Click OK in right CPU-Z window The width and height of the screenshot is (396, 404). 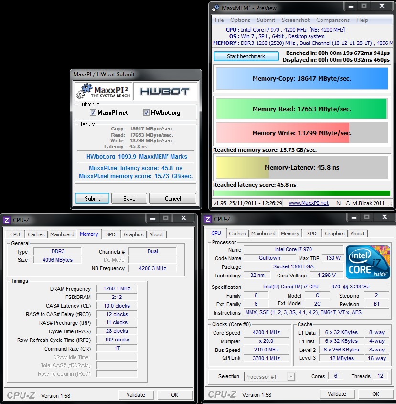[x=375, y=394]
